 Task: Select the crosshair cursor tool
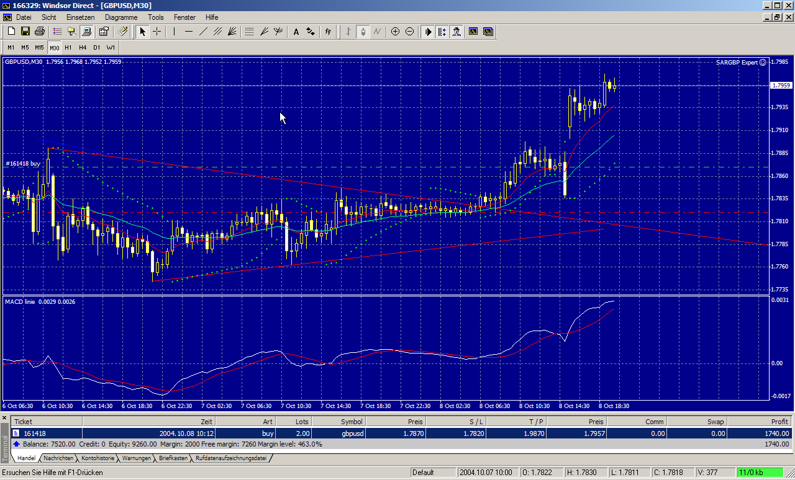(157, 32)
